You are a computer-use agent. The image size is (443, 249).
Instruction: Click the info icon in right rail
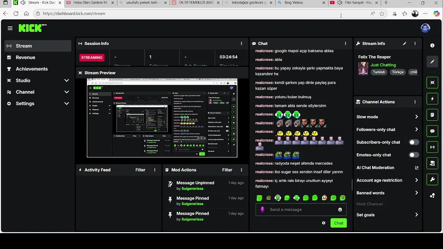coord(432,45)
